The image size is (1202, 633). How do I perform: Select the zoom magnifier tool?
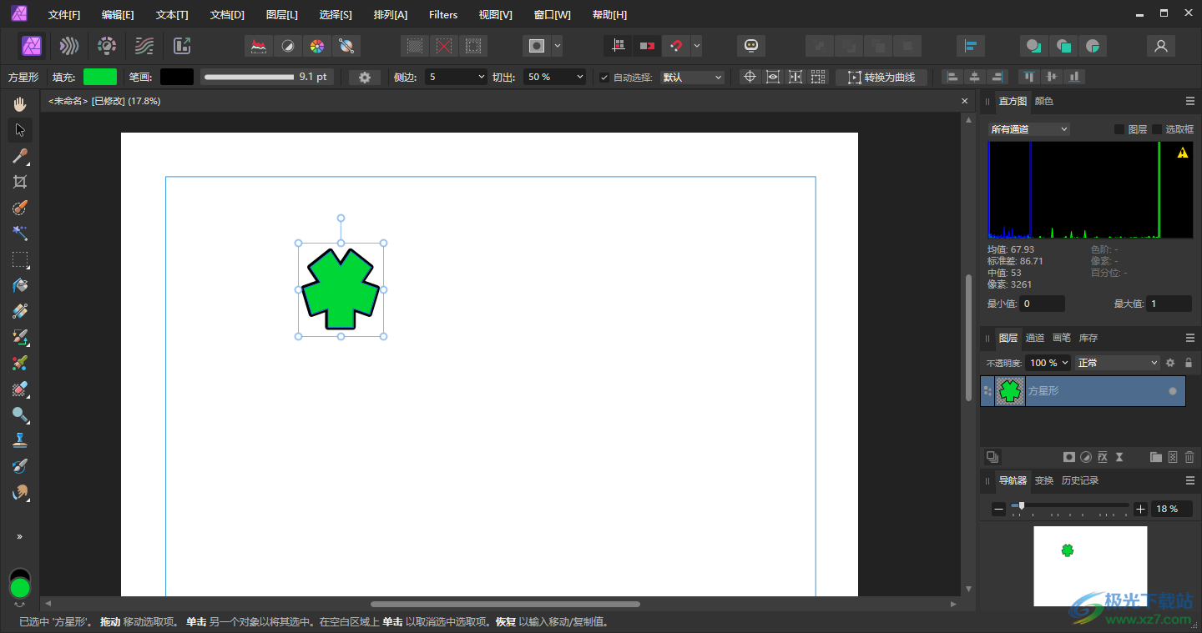(20, 414)
